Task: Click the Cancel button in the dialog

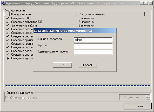Action: (87, 65)
